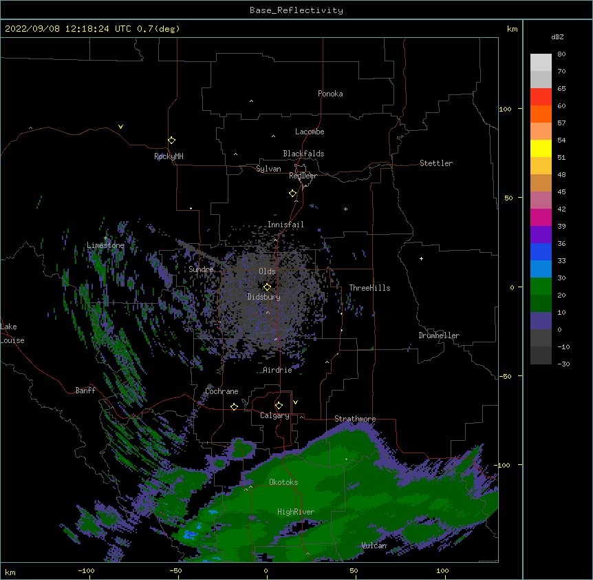Select the Olds label

(x=267, y=271)
